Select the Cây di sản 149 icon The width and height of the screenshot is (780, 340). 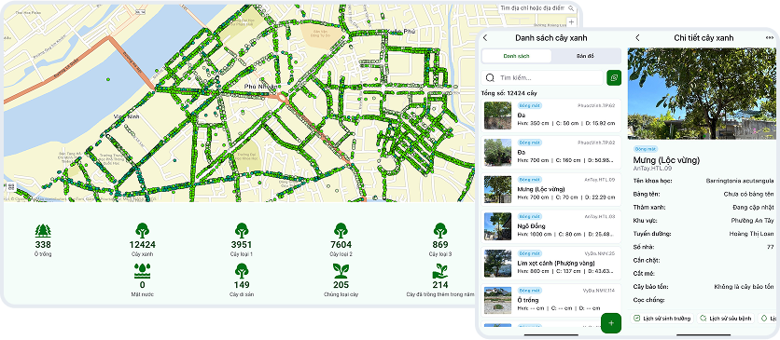tap(242, 271)
